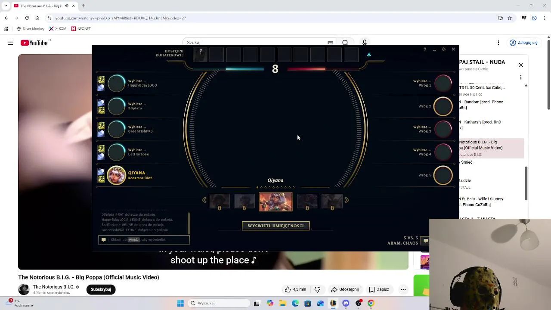Image resolution: width=551 pixels, height=310 pixels.
Task: Click Qiyana champion portrait in team list
Action: (x=116, y=175)
